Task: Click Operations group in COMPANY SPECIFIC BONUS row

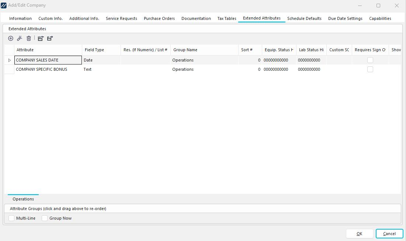Action: [204, 69]
